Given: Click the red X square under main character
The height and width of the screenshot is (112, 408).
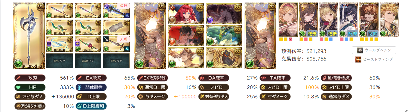Looking at the screenshot, I should click(291, 39).
